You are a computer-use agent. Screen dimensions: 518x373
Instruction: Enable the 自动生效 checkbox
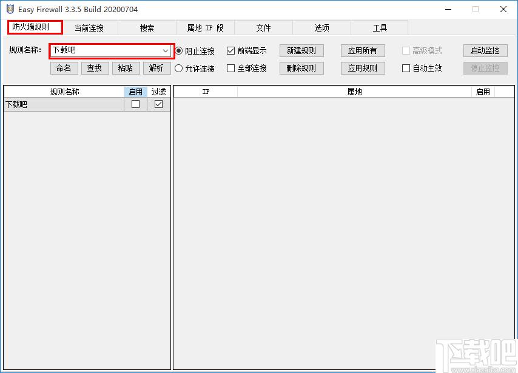(406, 69)
